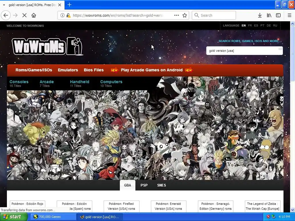Open Play Arcade Games on Android
295x221 pixels.
[152, 70]
